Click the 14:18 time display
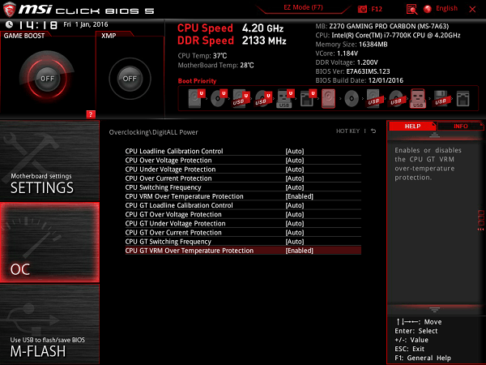The width and height of the screenshot is (486, 365). point(38,25)
